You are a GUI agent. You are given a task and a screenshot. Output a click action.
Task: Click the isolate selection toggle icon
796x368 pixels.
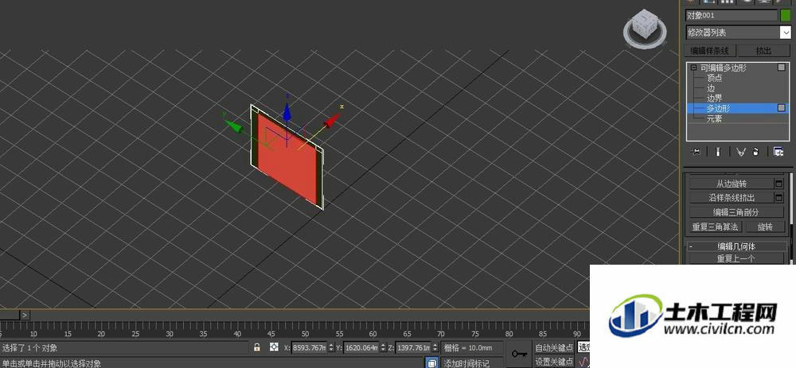pyautogui.click(x=431, y=363)
